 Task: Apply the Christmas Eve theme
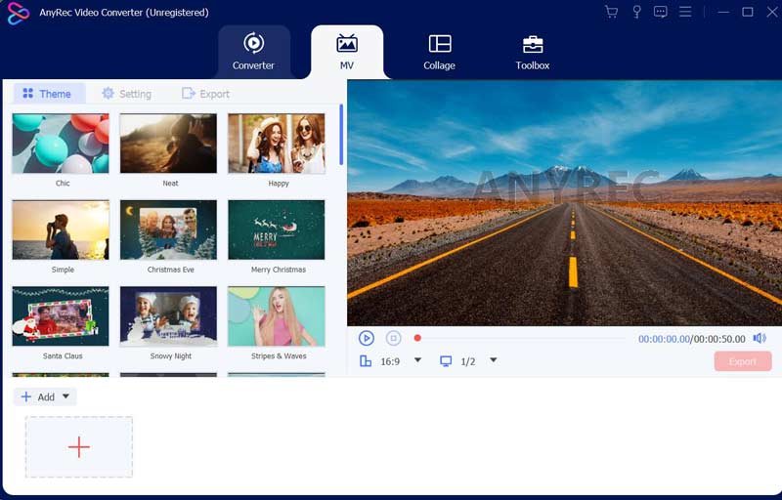coord(168,229)
